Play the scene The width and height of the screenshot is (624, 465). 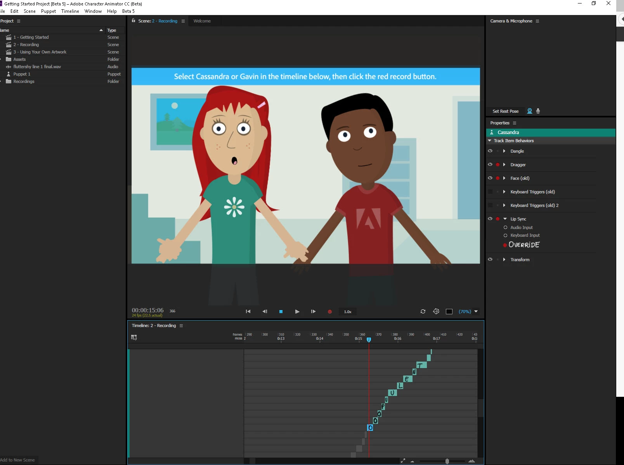pyautogui.click(x=297, y=312)
